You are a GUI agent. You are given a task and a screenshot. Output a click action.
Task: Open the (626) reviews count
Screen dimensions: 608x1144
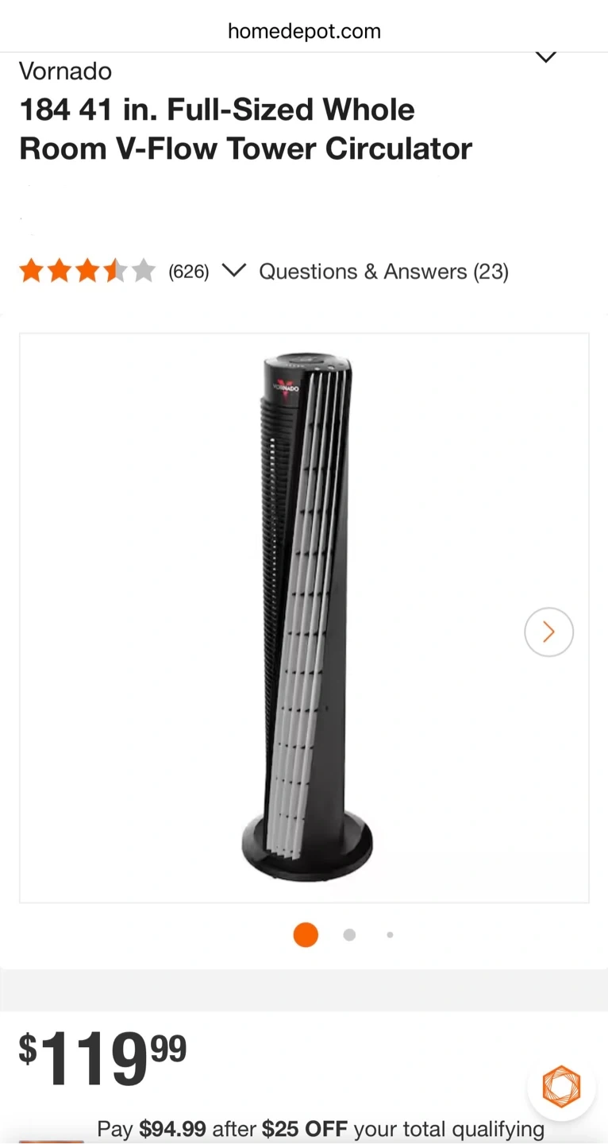[x=189, y=272]
